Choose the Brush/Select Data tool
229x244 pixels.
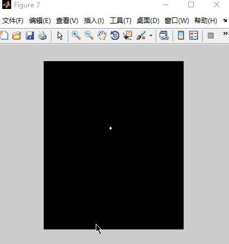point(141,35)
